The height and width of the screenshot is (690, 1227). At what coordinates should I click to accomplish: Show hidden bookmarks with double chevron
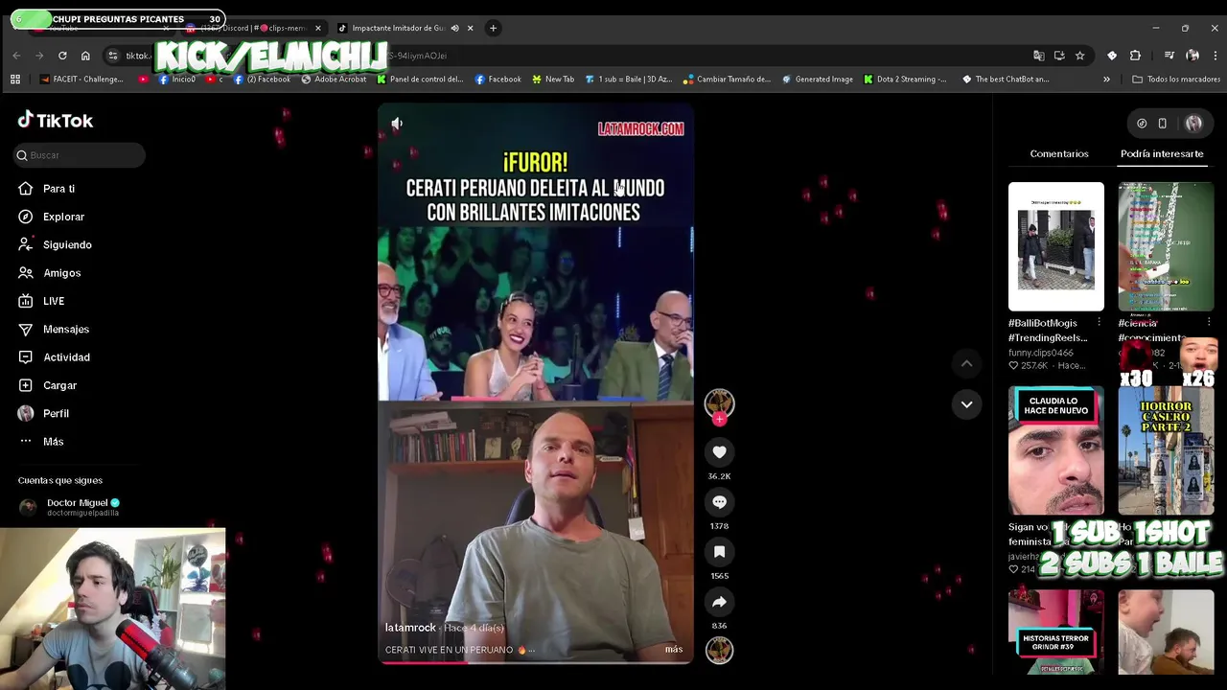coord(1106,80)
